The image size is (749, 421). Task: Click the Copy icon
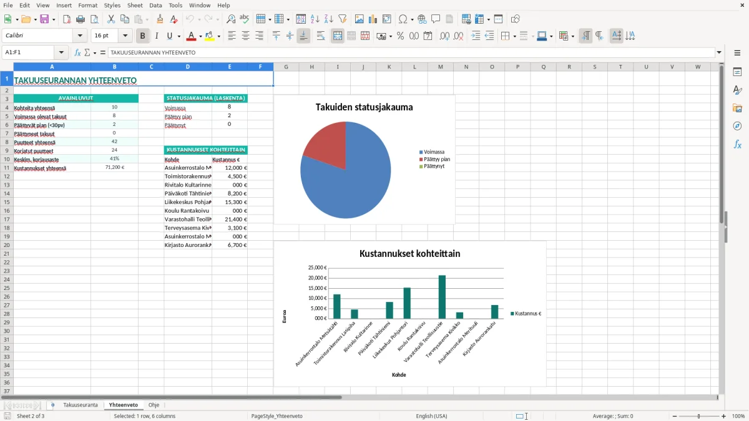(125, 19)
